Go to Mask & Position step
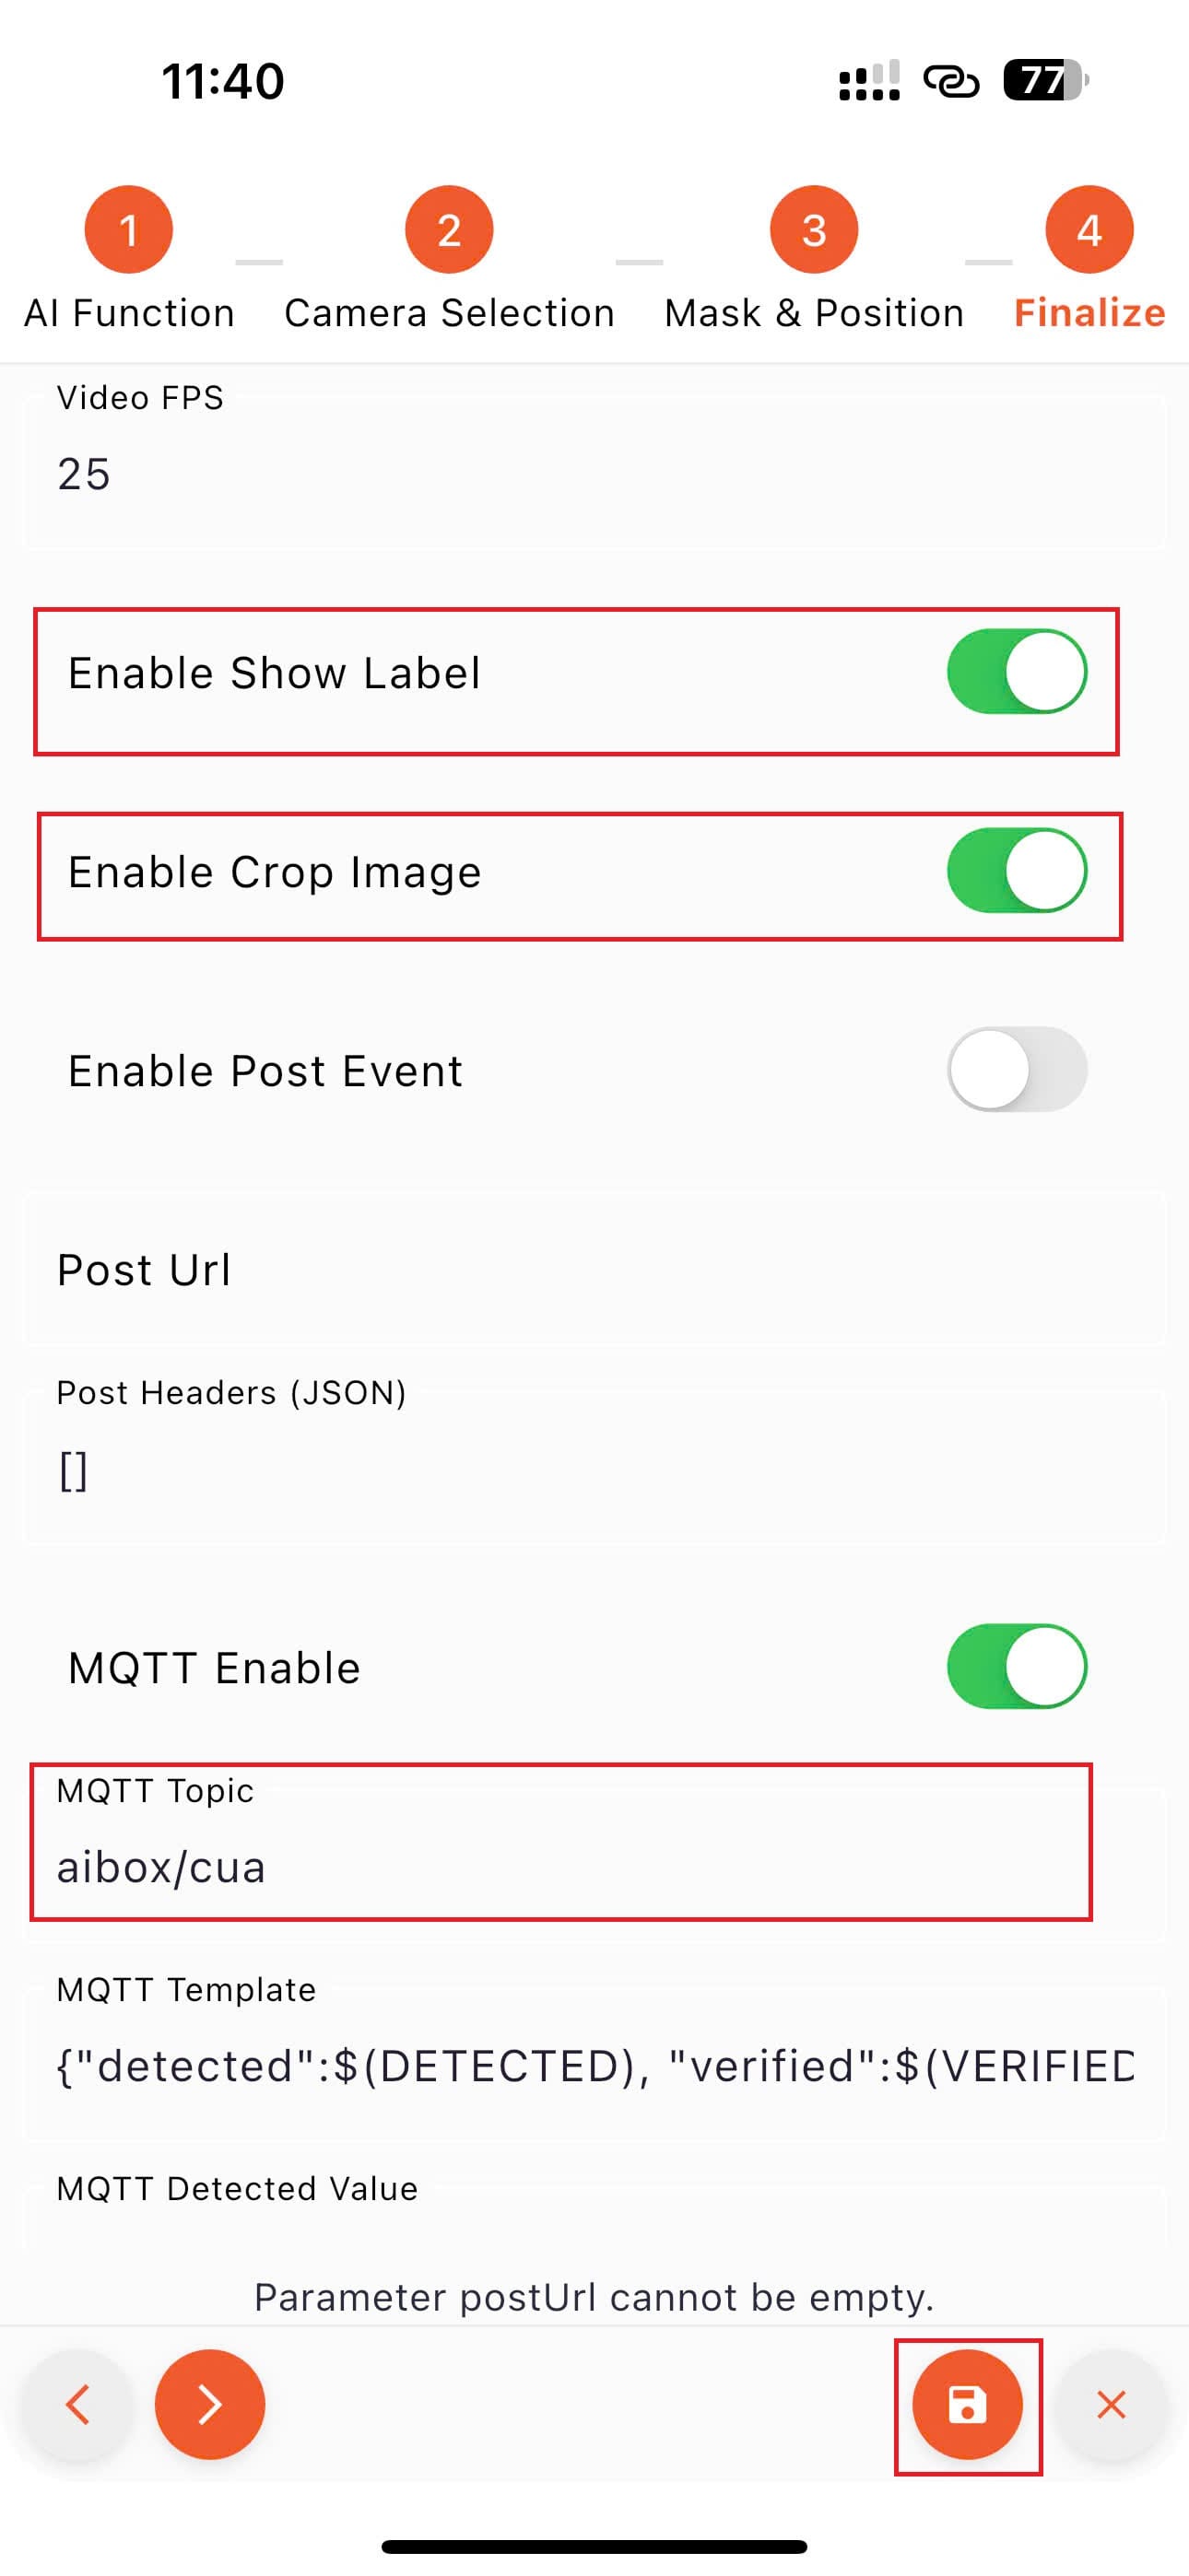1189x2576 pixels. point(814,313)
